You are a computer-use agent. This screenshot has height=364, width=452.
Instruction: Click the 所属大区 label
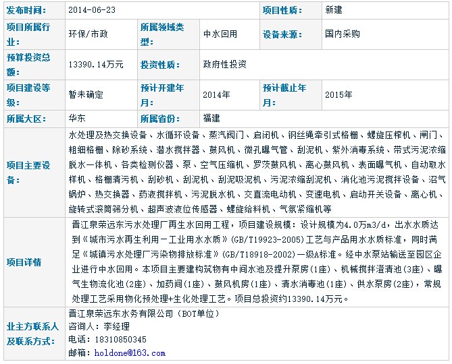pos(26,119)
